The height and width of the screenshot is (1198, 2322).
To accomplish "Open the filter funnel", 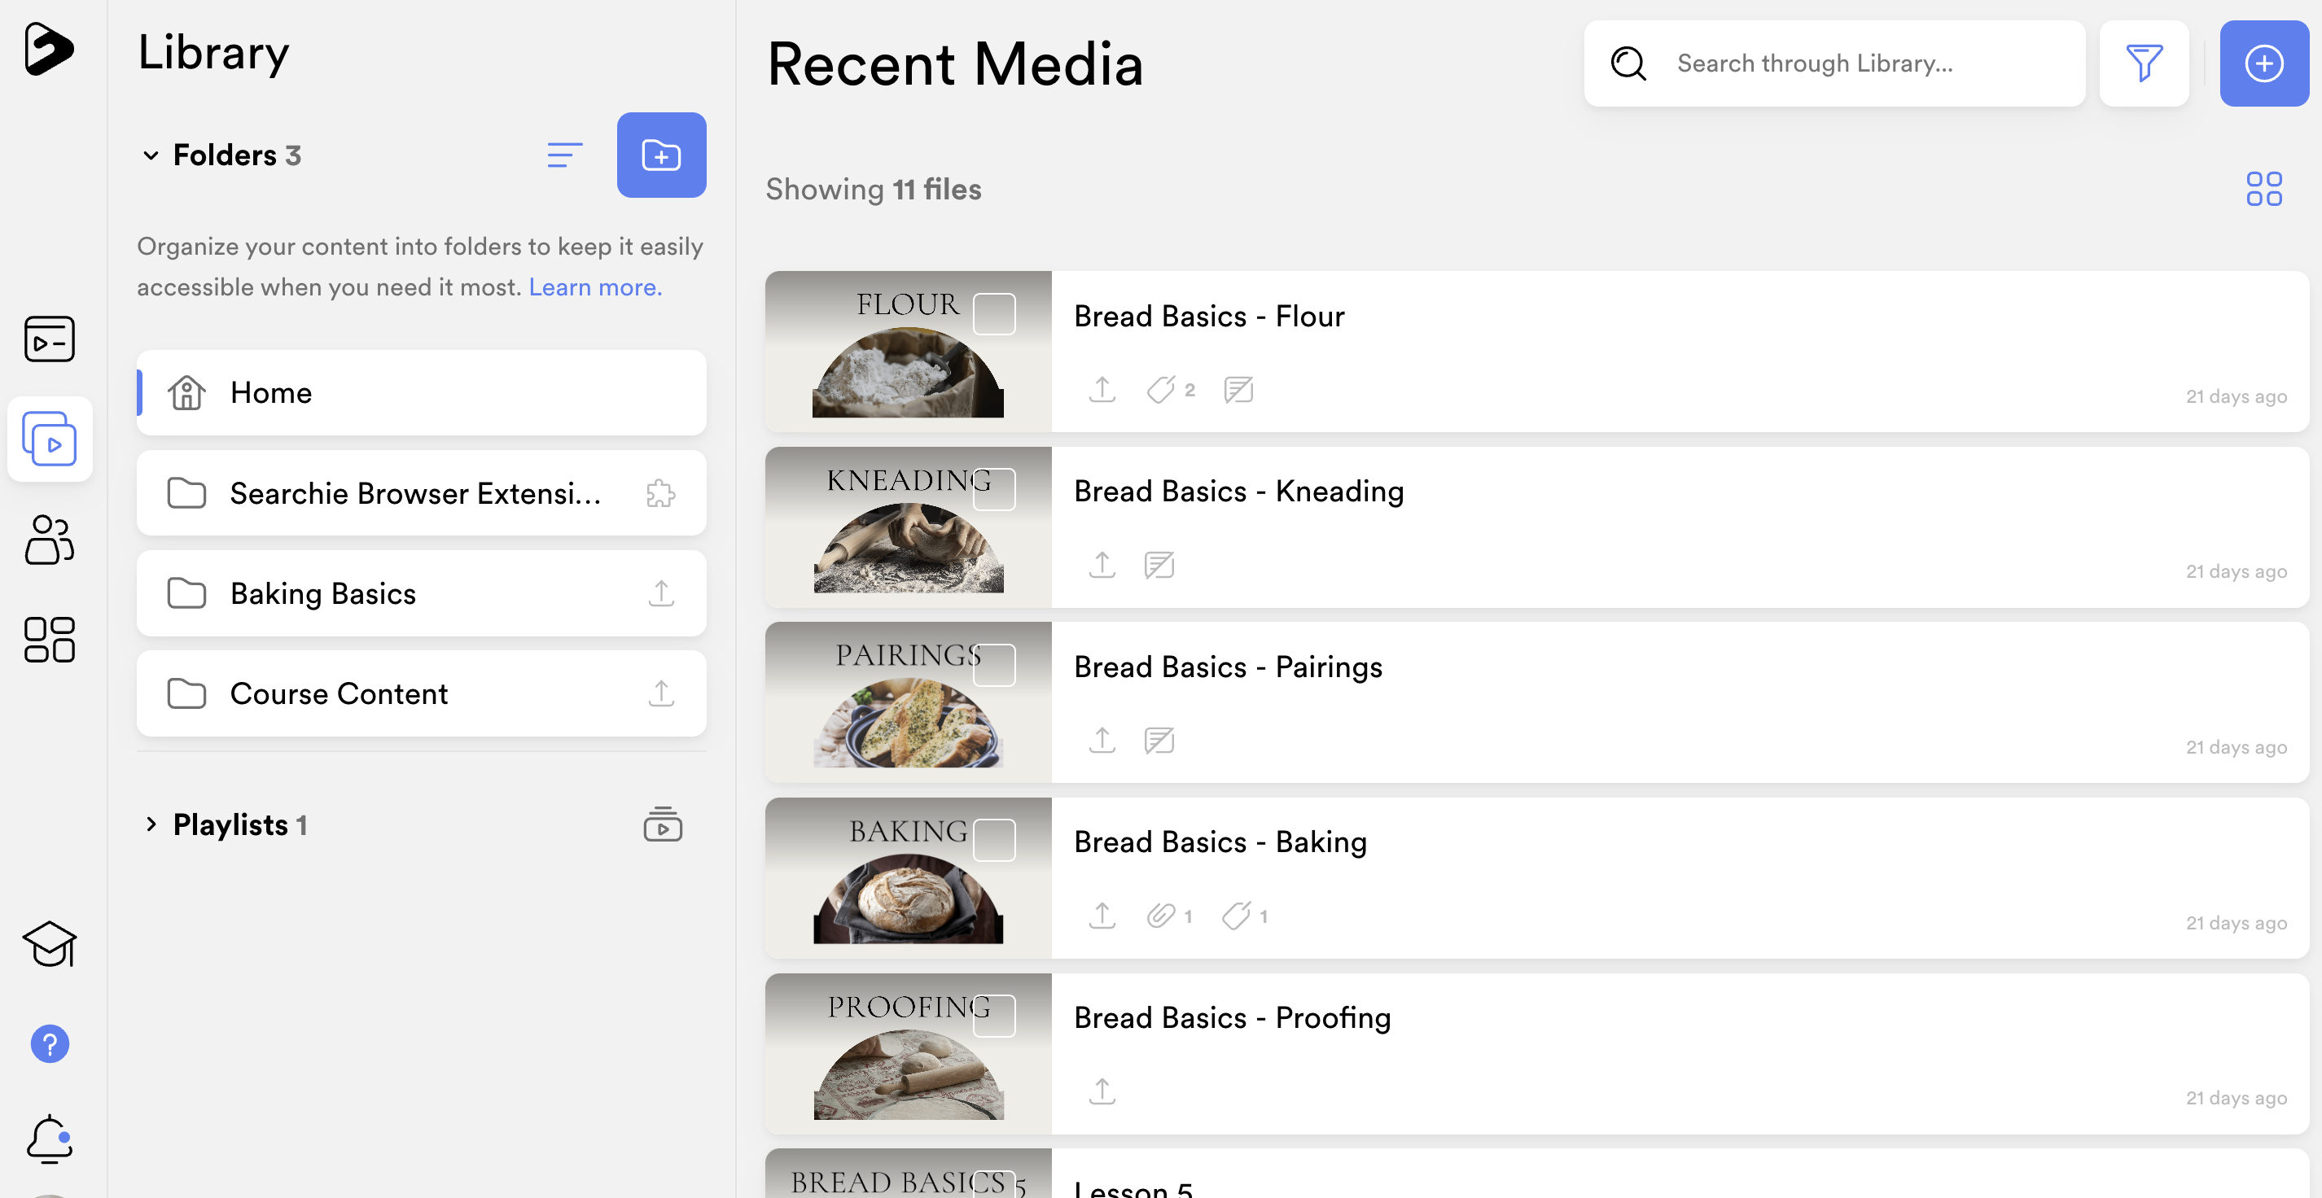I will click(2145, 63).
